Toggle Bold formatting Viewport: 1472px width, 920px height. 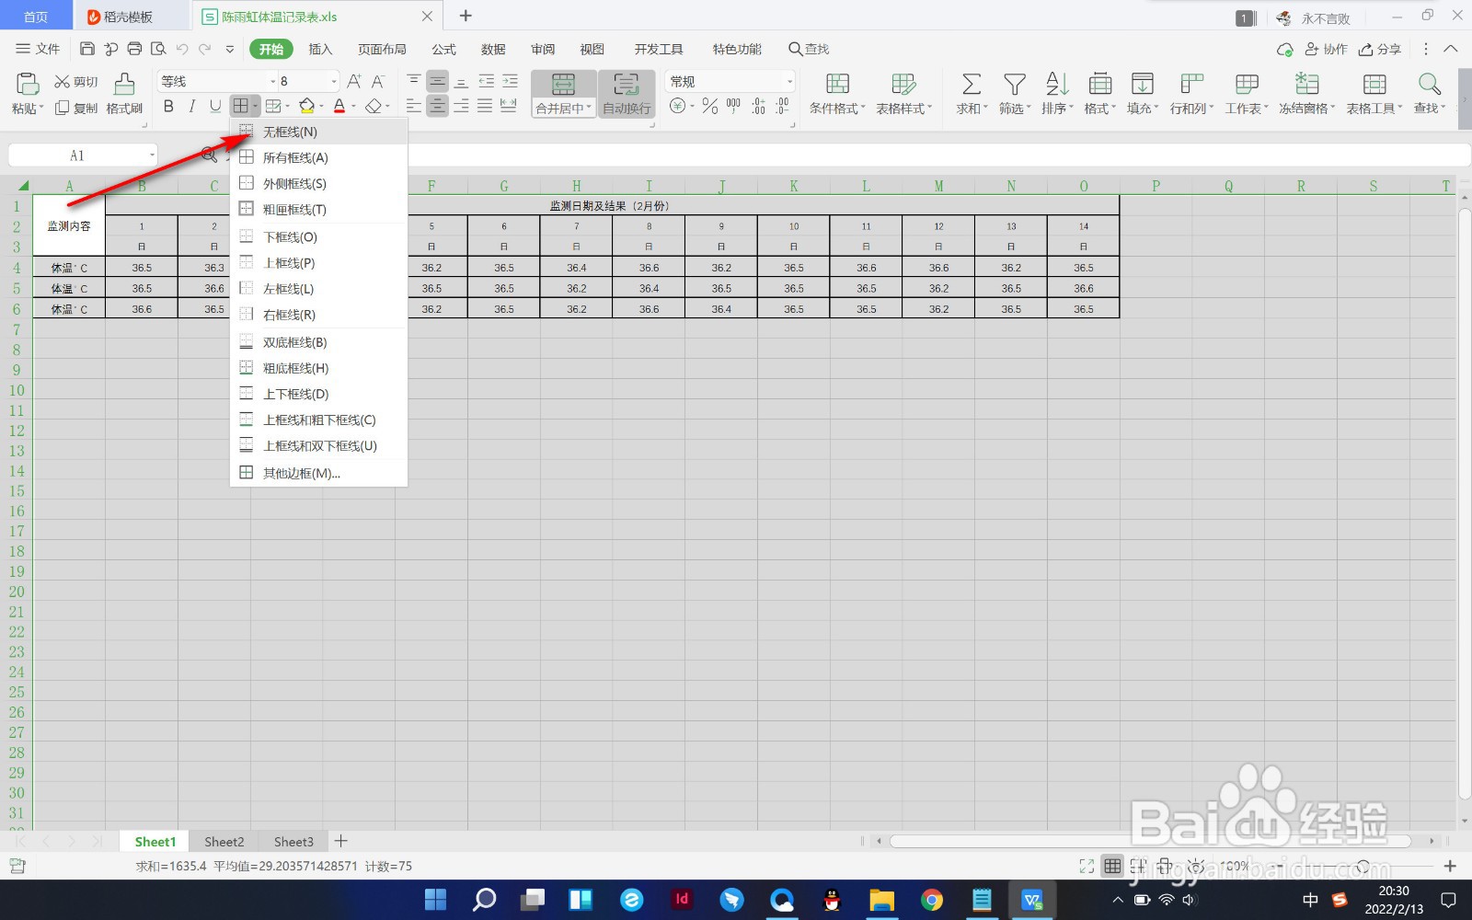click(168, 107)
